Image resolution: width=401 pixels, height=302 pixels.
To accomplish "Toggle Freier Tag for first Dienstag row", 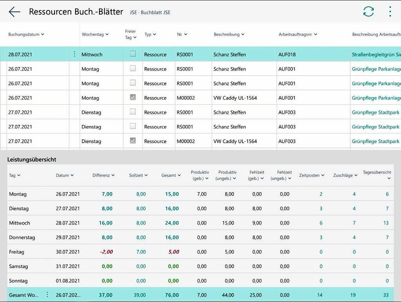I will (133, 112).
